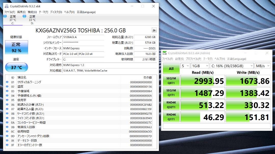Click the 37 °C temperature button
This screenshot has width=275, height=154.
coord(17,67)
